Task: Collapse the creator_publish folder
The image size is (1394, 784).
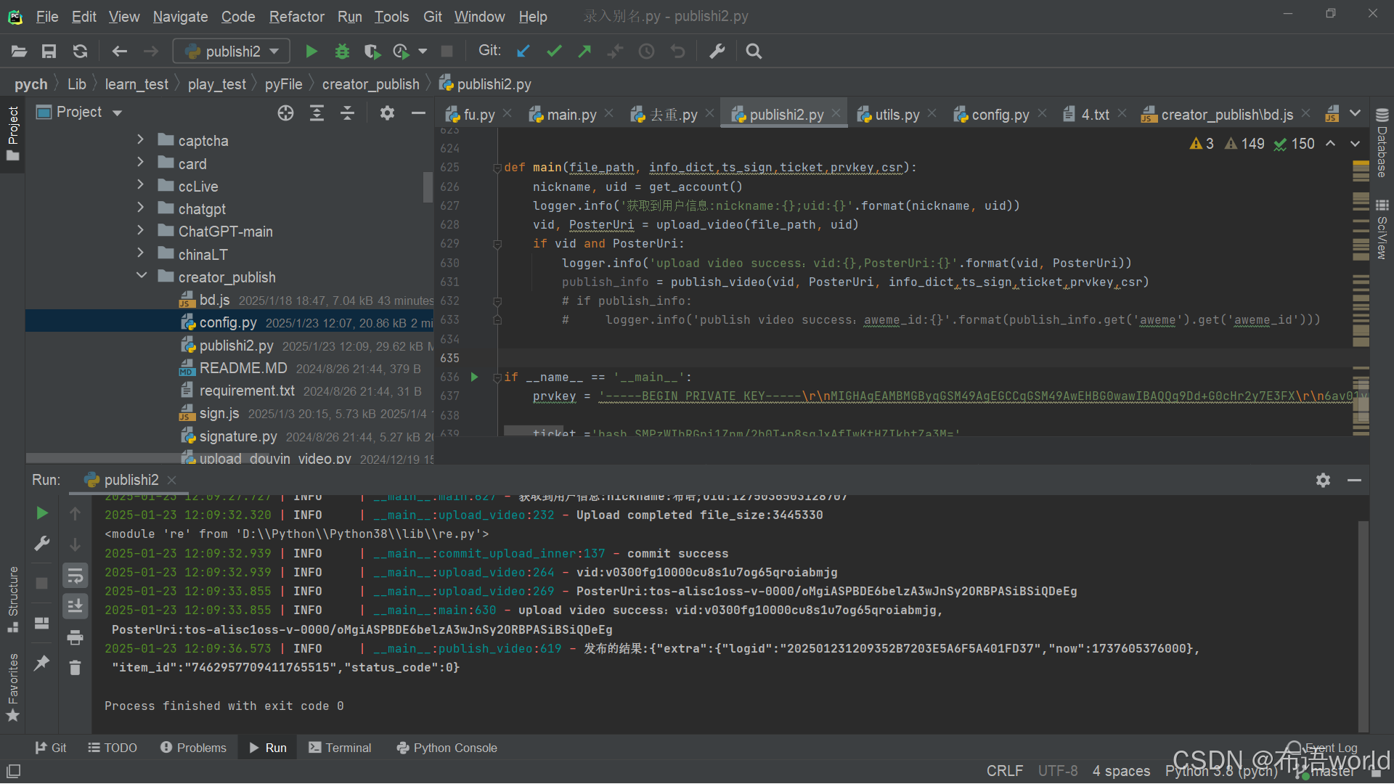Action: [x=142, y=277]
